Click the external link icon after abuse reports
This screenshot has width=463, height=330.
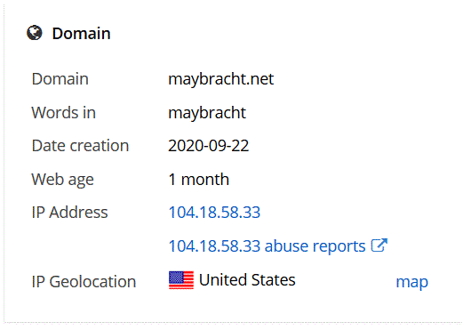point(379,245)
